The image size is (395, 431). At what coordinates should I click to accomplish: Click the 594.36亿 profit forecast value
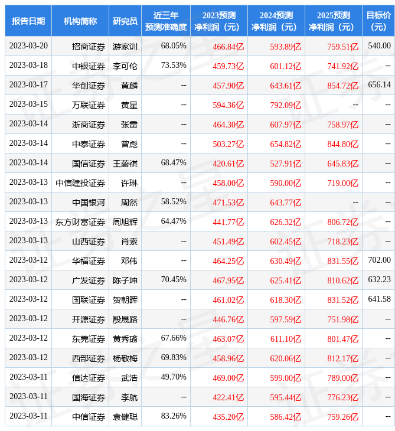[x=228, y=105]
